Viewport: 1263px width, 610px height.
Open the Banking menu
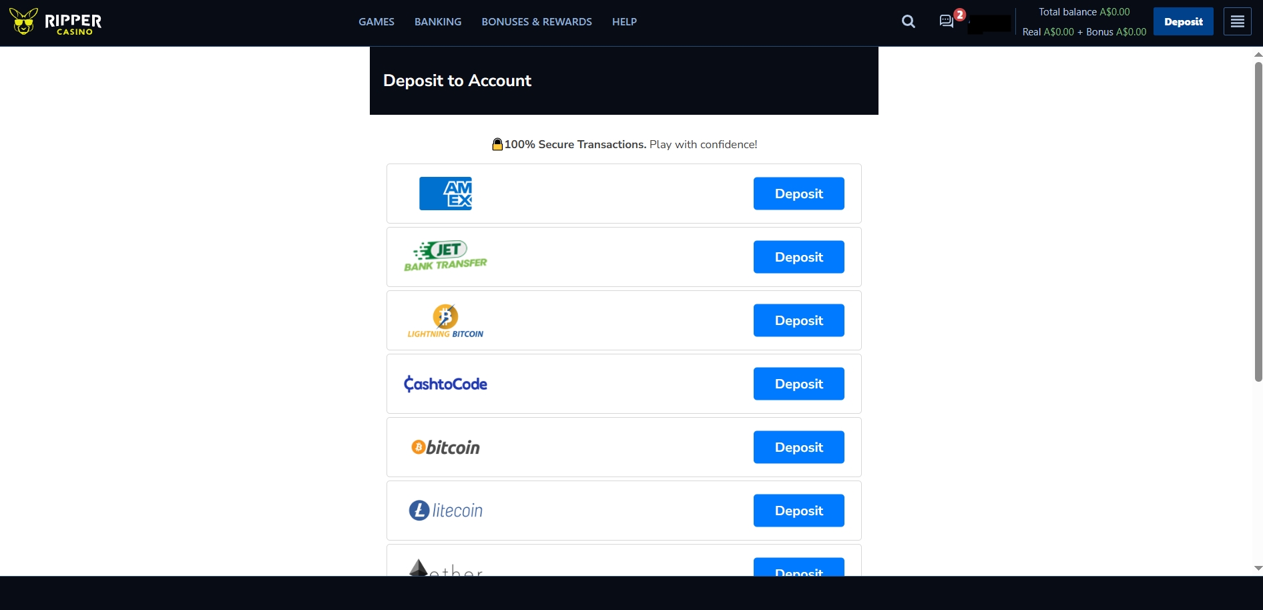click(438, 21)
